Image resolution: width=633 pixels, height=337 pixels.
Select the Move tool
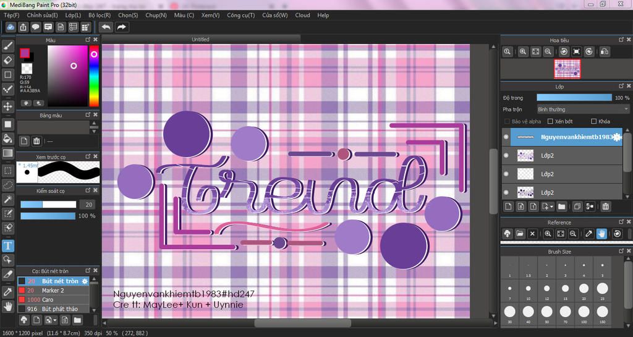click(7, 106)
